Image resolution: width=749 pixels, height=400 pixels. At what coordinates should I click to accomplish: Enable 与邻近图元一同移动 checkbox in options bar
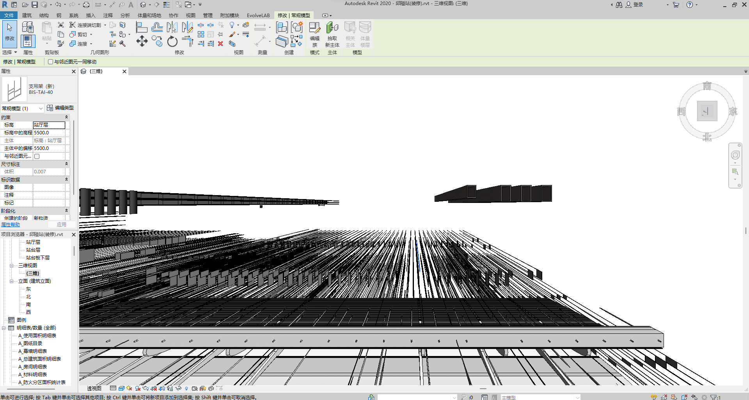(51, 62)
